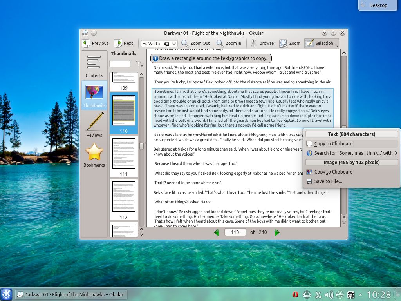This screenshot has height=301, width=401.
Task: Select page 111 thumbnail
Action: (124, 156)
